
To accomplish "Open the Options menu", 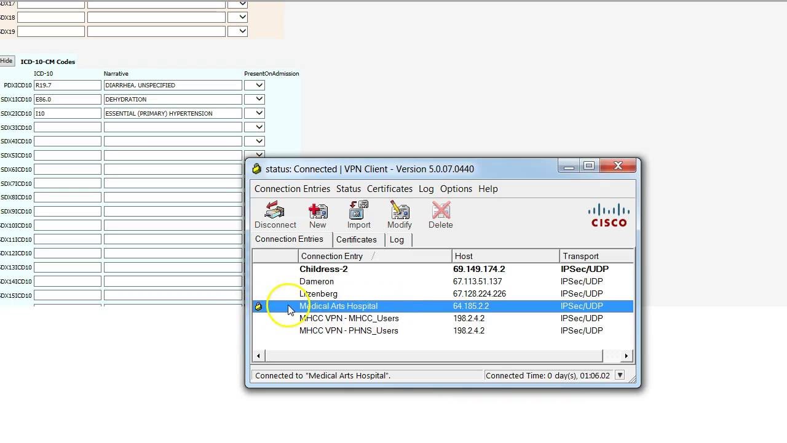I will coord(456,189).
